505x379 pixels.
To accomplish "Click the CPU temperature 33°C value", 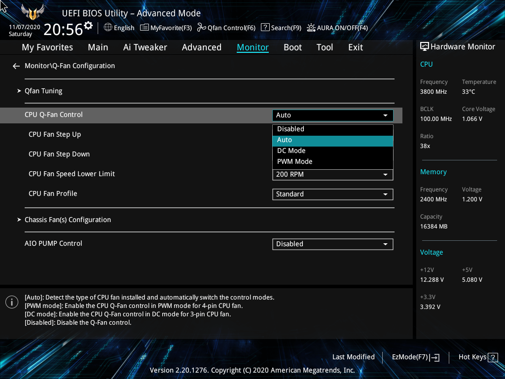I will 469,92.
